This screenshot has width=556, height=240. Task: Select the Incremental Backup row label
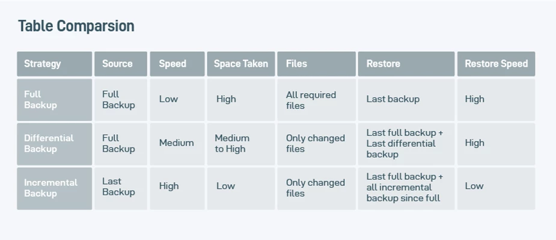coord(55,188)
